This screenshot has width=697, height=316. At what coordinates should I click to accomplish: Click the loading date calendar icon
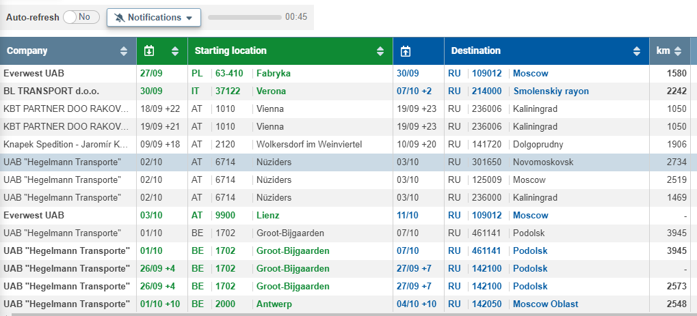pos(149,51)
